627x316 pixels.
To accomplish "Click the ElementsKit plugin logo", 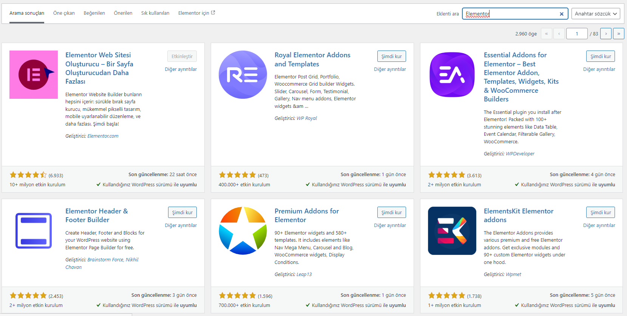I will point(452,231).
